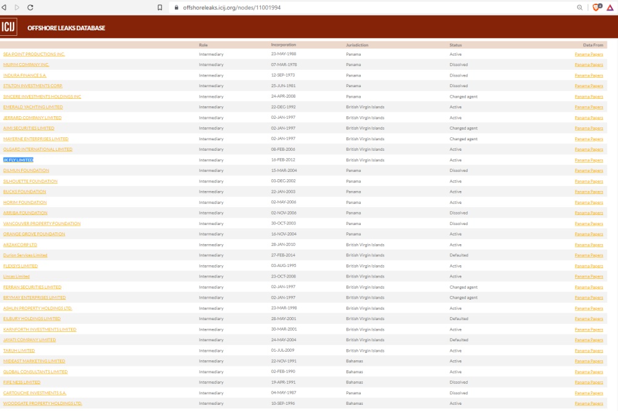Bookmark this page with bookmark icon
618x411 pixels.
pyautogui.click(x=160, y=7)
